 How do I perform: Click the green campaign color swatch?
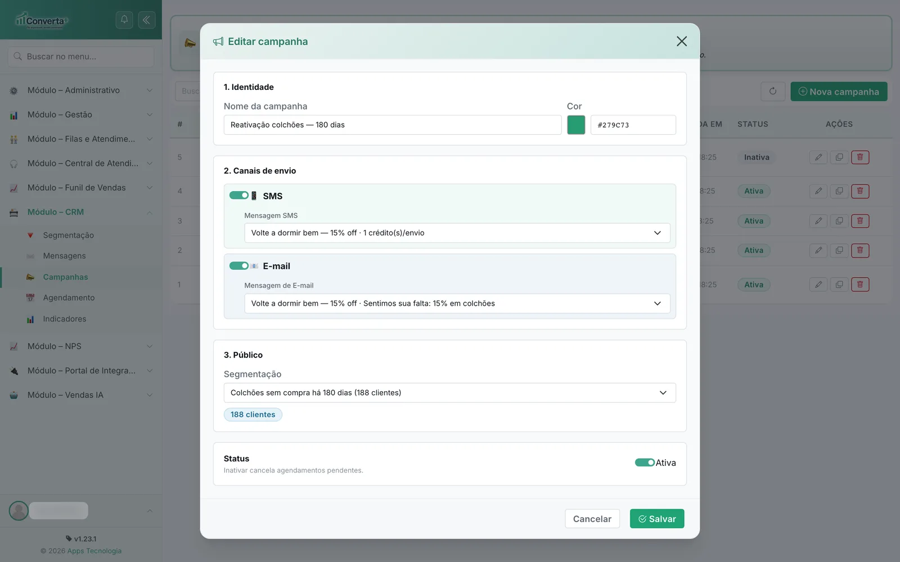point(576,125)
